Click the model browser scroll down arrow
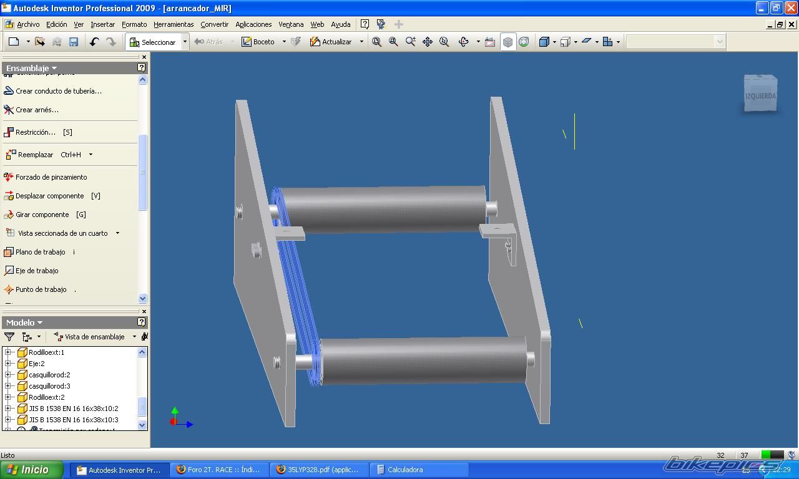 142,425
